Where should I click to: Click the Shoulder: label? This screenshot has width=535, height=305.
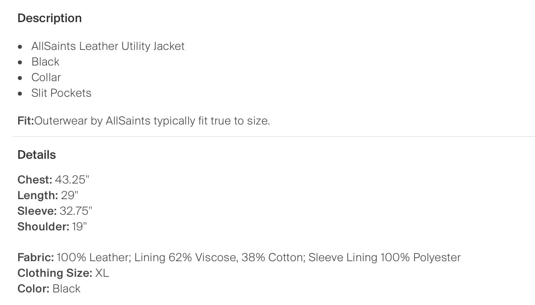[43, 226]
